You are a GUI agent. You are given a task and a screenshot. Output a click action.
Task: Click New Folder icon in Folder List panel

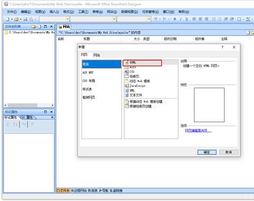coord(33,27)
